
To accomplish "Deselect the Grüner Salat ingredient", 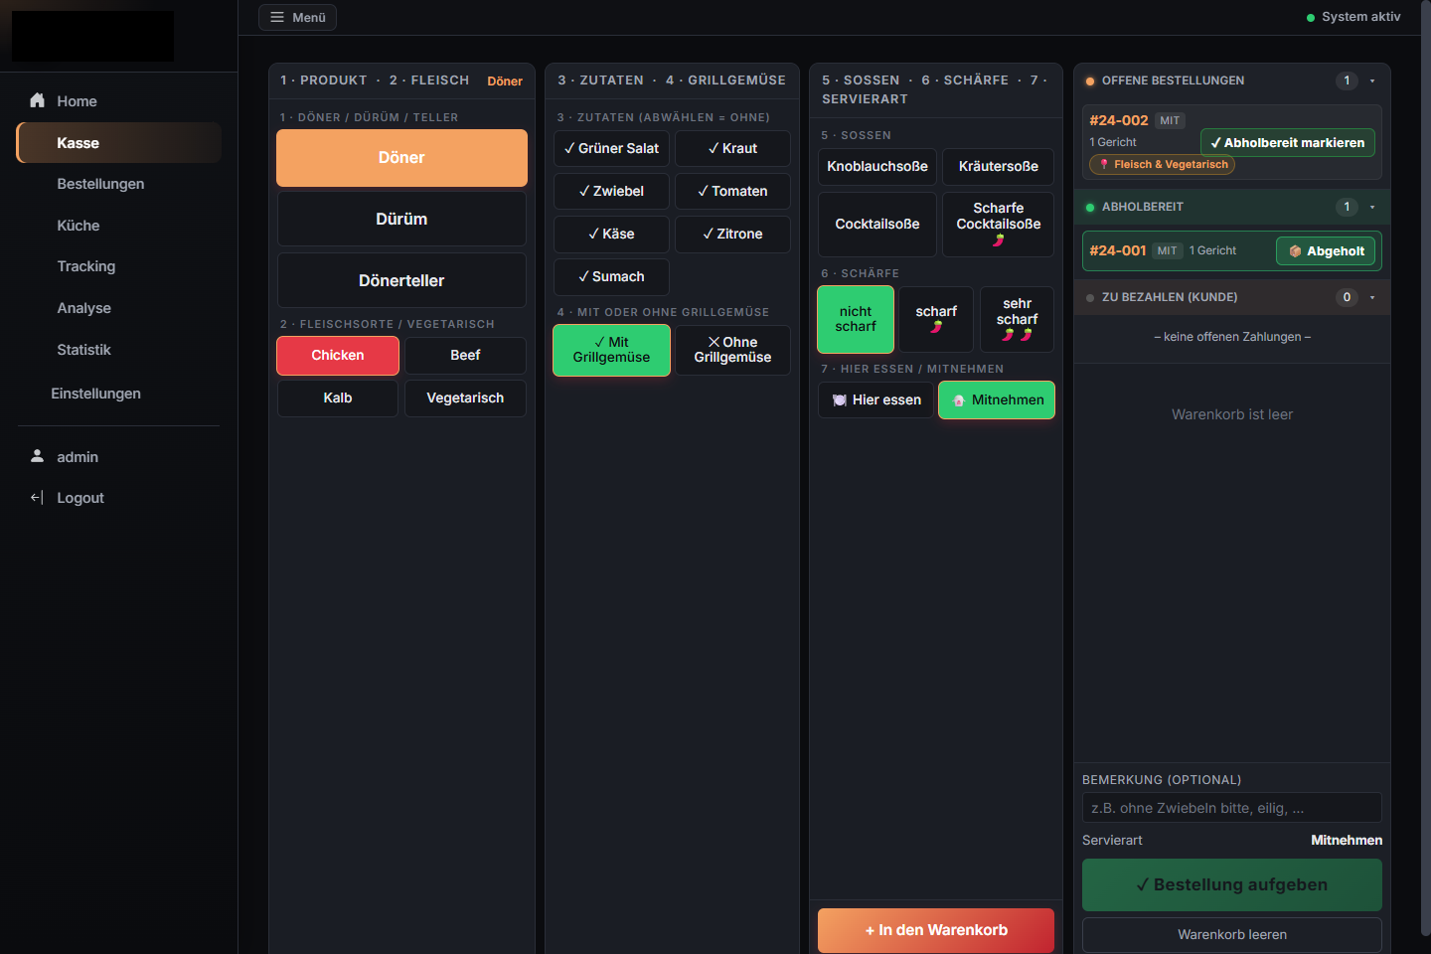I will coord(611,149).
